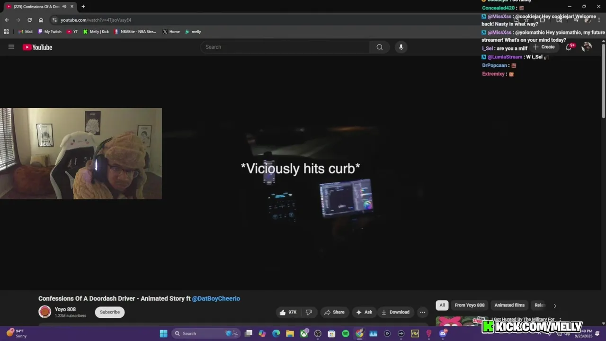Screen dimensions: 606x341
Task: Open the Mail bookmark
Action: coord(25,32)
